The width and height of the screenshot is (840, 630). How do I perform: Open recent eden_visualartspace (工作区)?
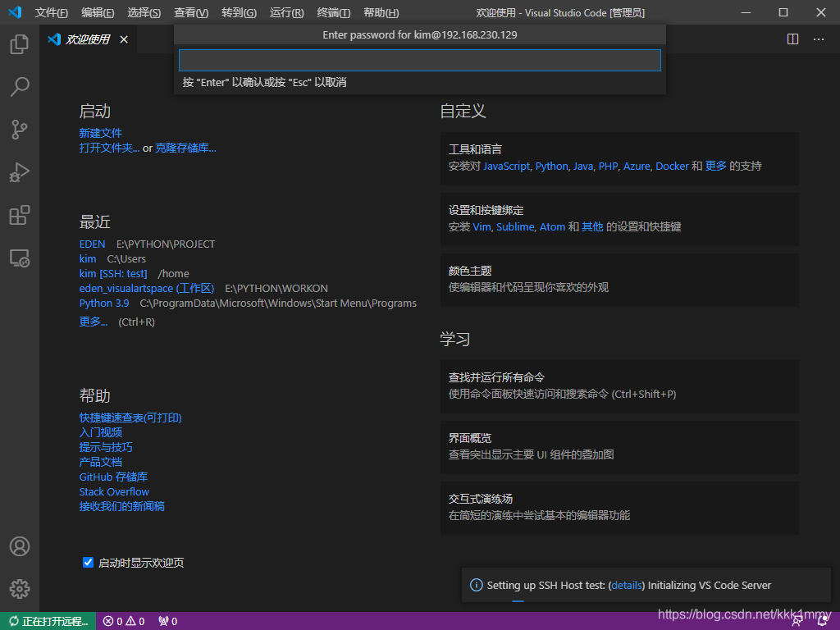pos(147,288)
